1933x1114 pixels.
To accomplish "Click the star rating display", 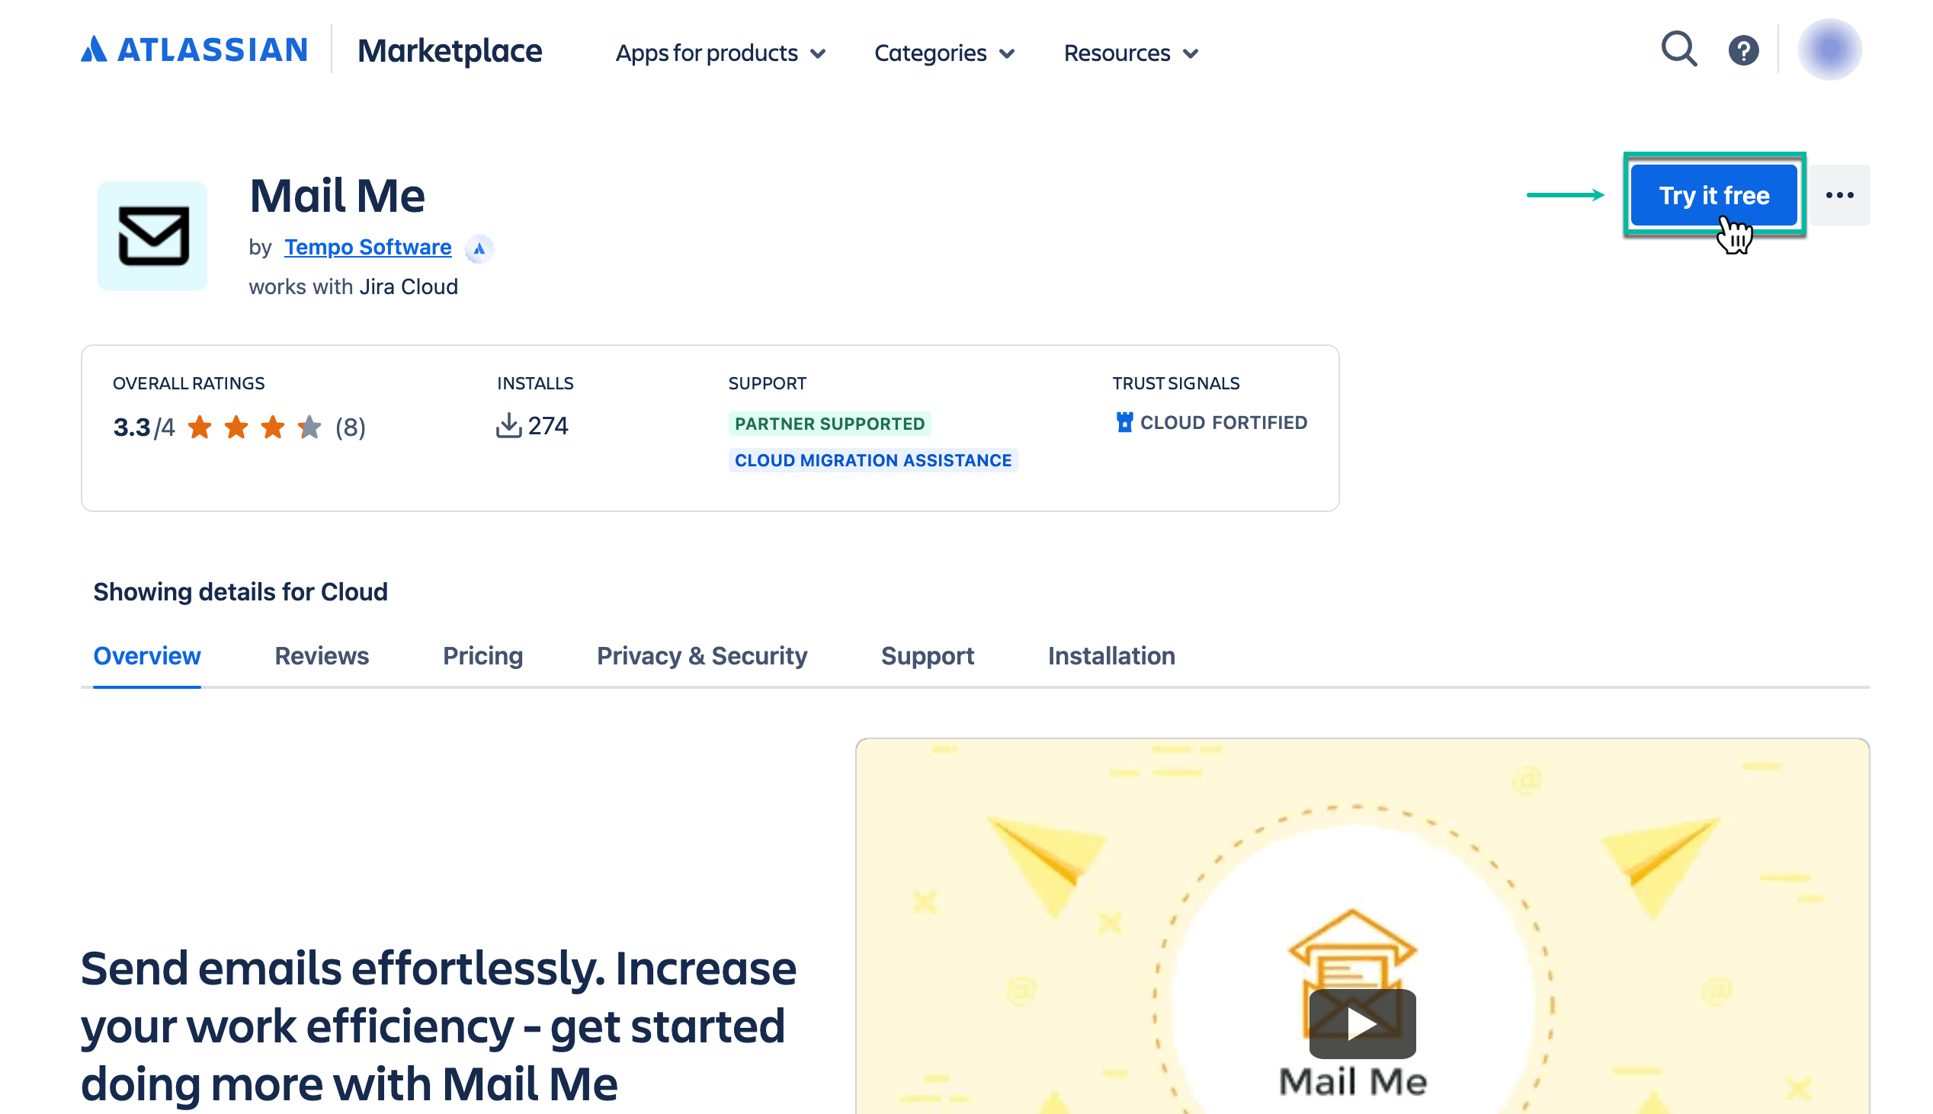I will pos(255,427).
